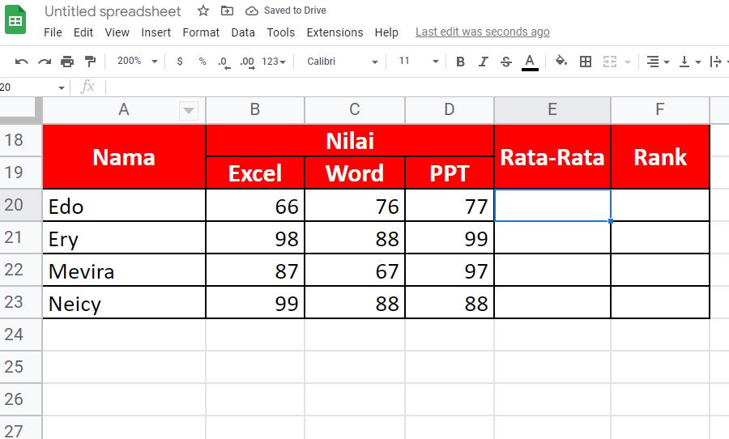This screenshot has width=729, height=439.
Task: Open the font size 11 dropdown
Action: click(419, 61)
